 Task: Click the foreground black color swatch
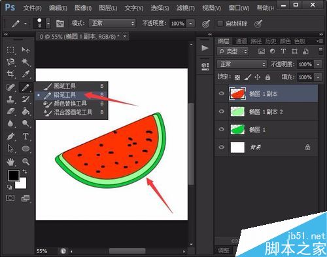click(x=13, y=175)
